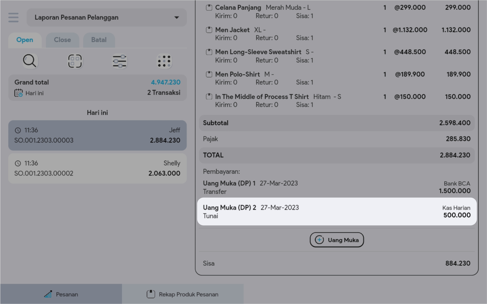Viewport: 487px width, 304px height.
Task: Select Jeff's order SO.001.2303.00003
Action: [x=97, y=135]
